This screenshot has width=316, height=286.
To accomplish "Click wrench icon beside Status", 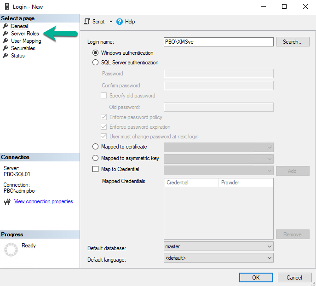I will 6,55.
